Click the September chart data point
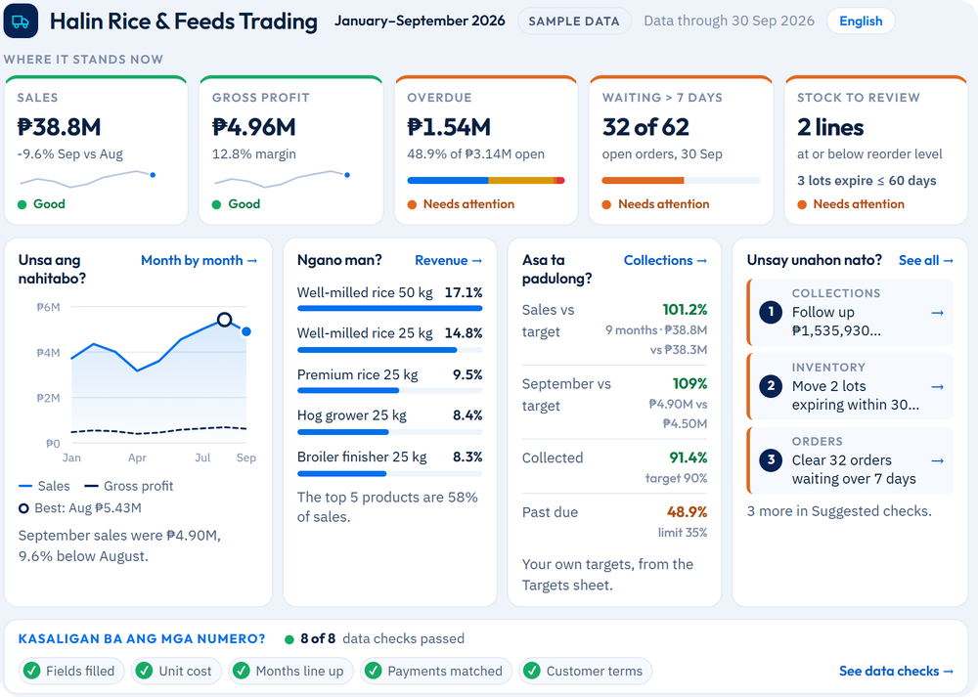 click(246, 331)
